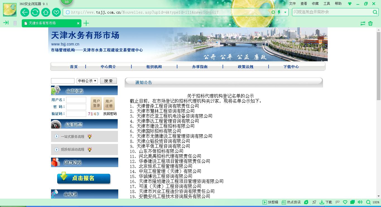Click the 用户名 input field
Image resolution: width=381 pixels, height=207 pixels.
pyautogui.click(x=76, y=100)
